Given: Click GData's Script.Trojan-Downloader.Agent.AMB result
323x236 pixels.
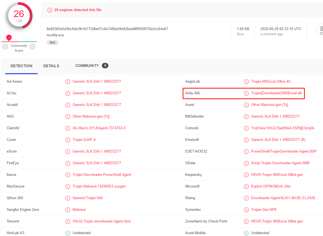Looking at the screenshot, I should [280, 163].
